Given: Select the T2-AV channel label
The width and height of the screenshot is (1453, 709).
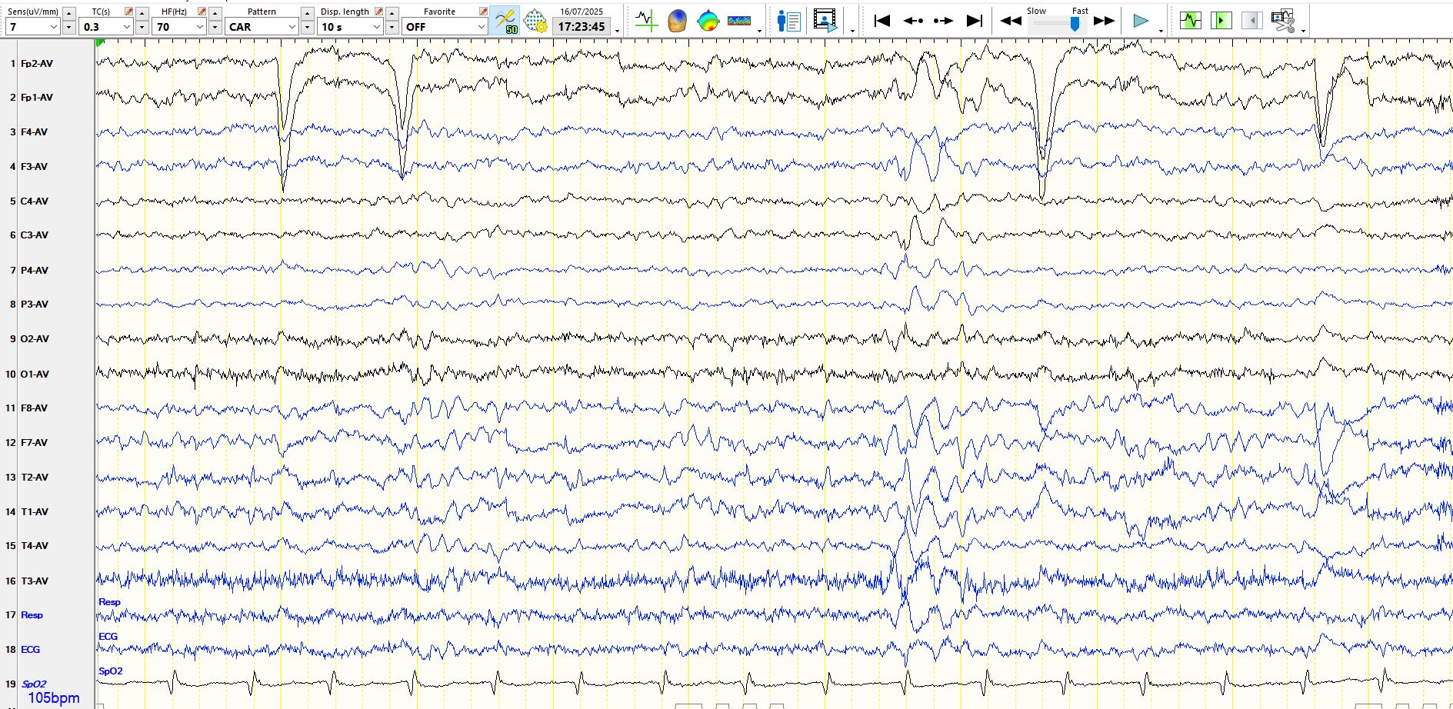Looking at the screenshot, I should [34, 478].
